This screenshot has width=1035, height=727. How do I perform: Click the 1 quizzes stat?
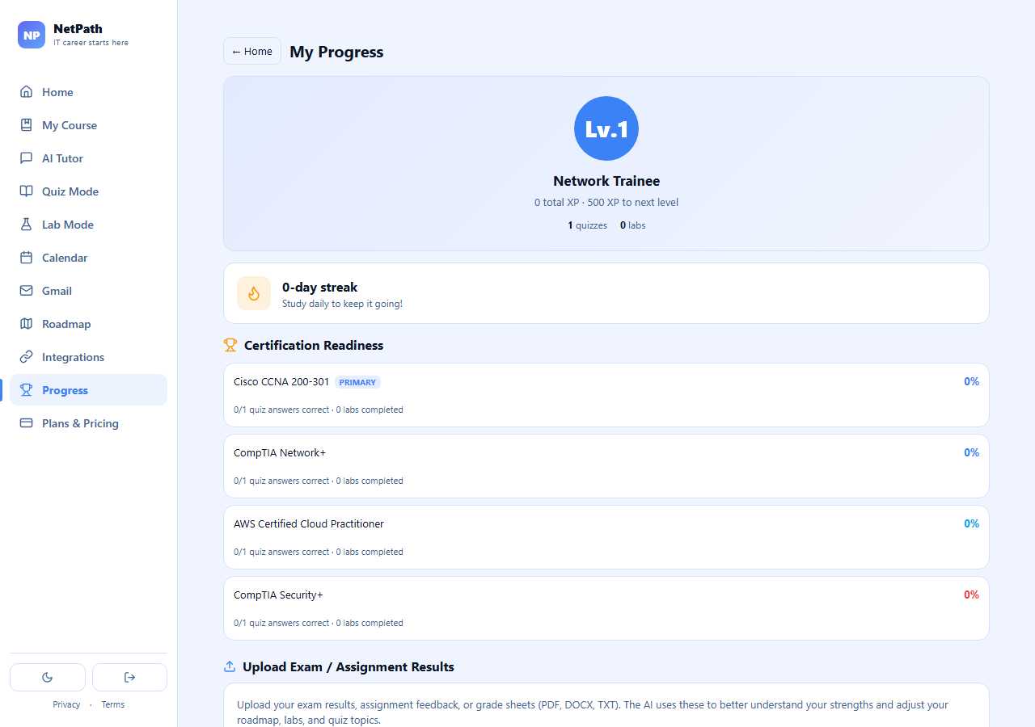click(x=588, y=225)
